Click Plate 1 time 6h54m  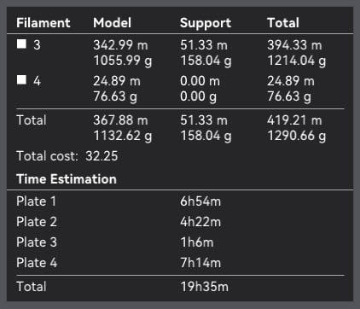pos(200,201)
